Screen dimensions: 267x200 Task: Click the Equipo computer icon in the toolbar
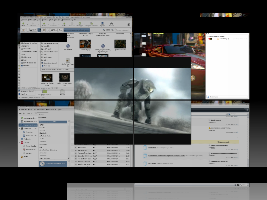[102, 24]
